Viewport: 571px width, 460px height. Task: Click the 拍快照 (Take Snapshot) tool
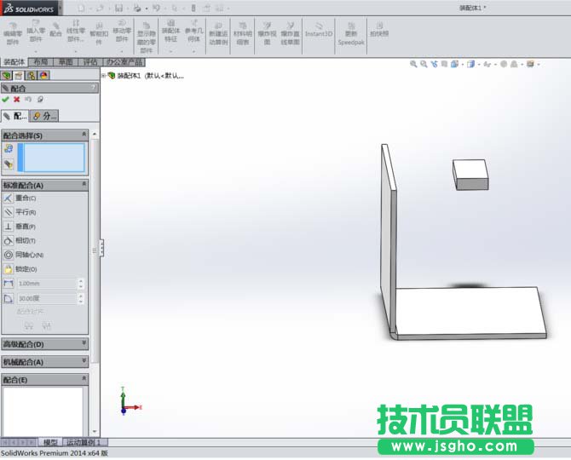coord(379,30)
